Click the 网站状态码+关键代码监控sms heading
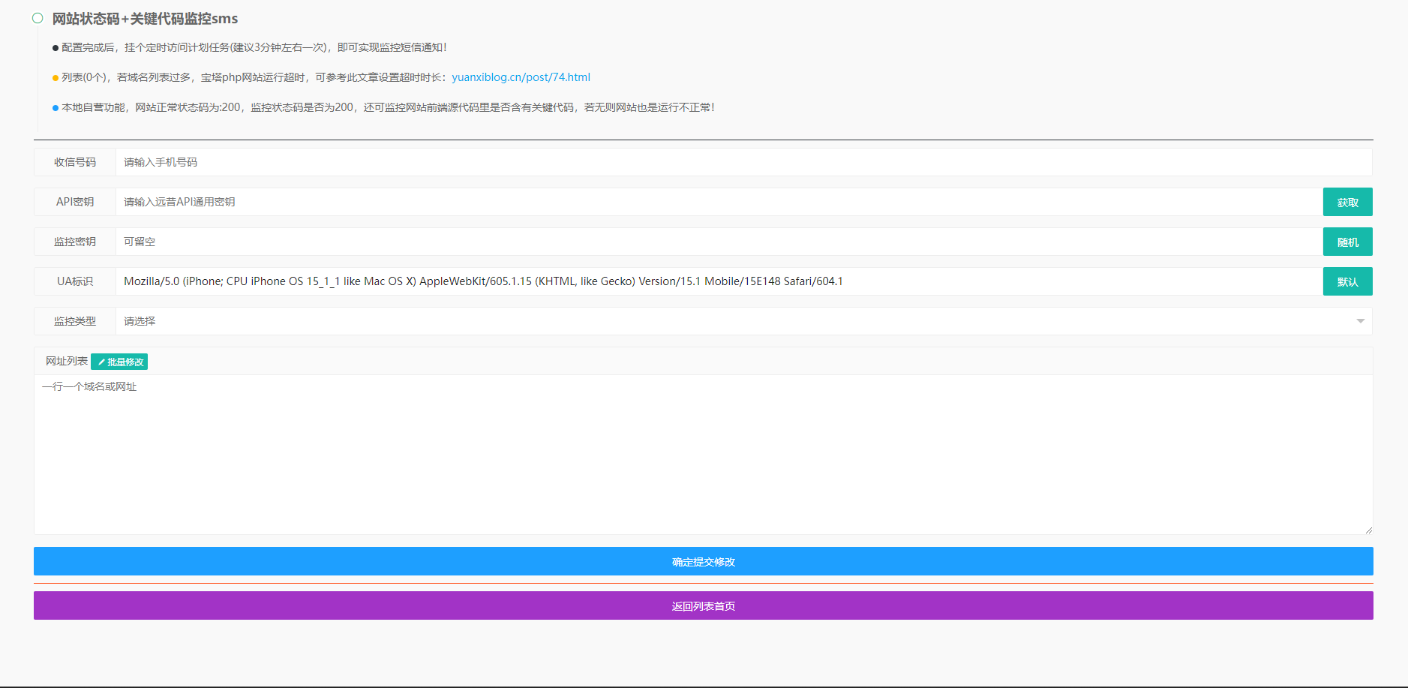The image size is (1408, 688). (145, 19)
